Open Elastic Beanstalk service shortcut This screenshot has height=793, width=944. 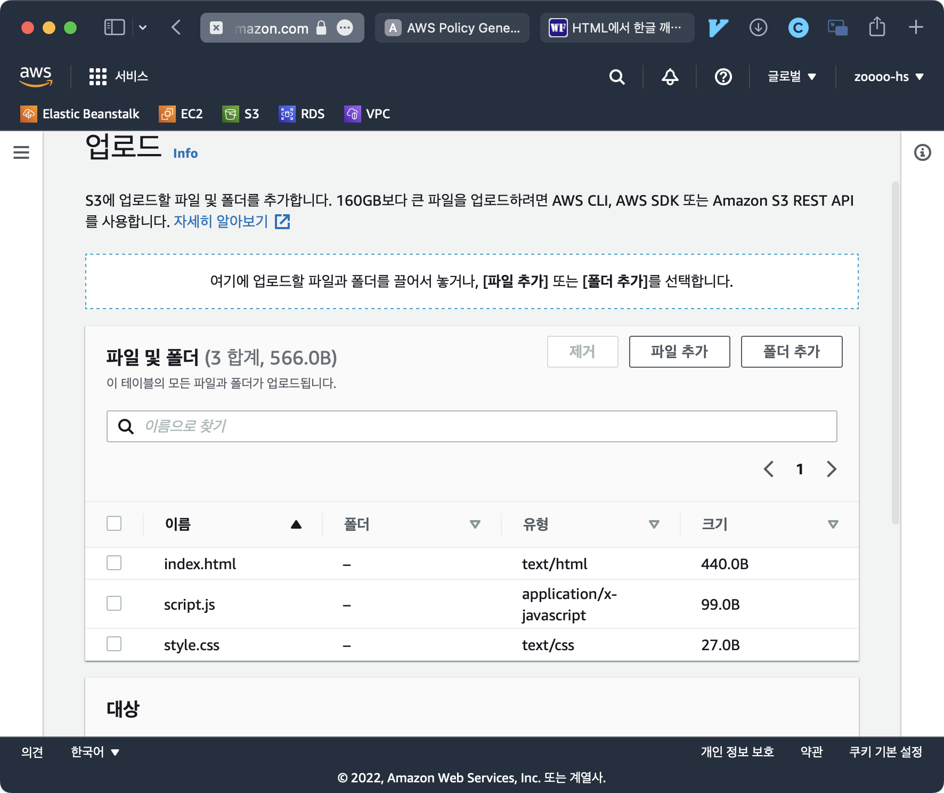click(x=79, y=114)
